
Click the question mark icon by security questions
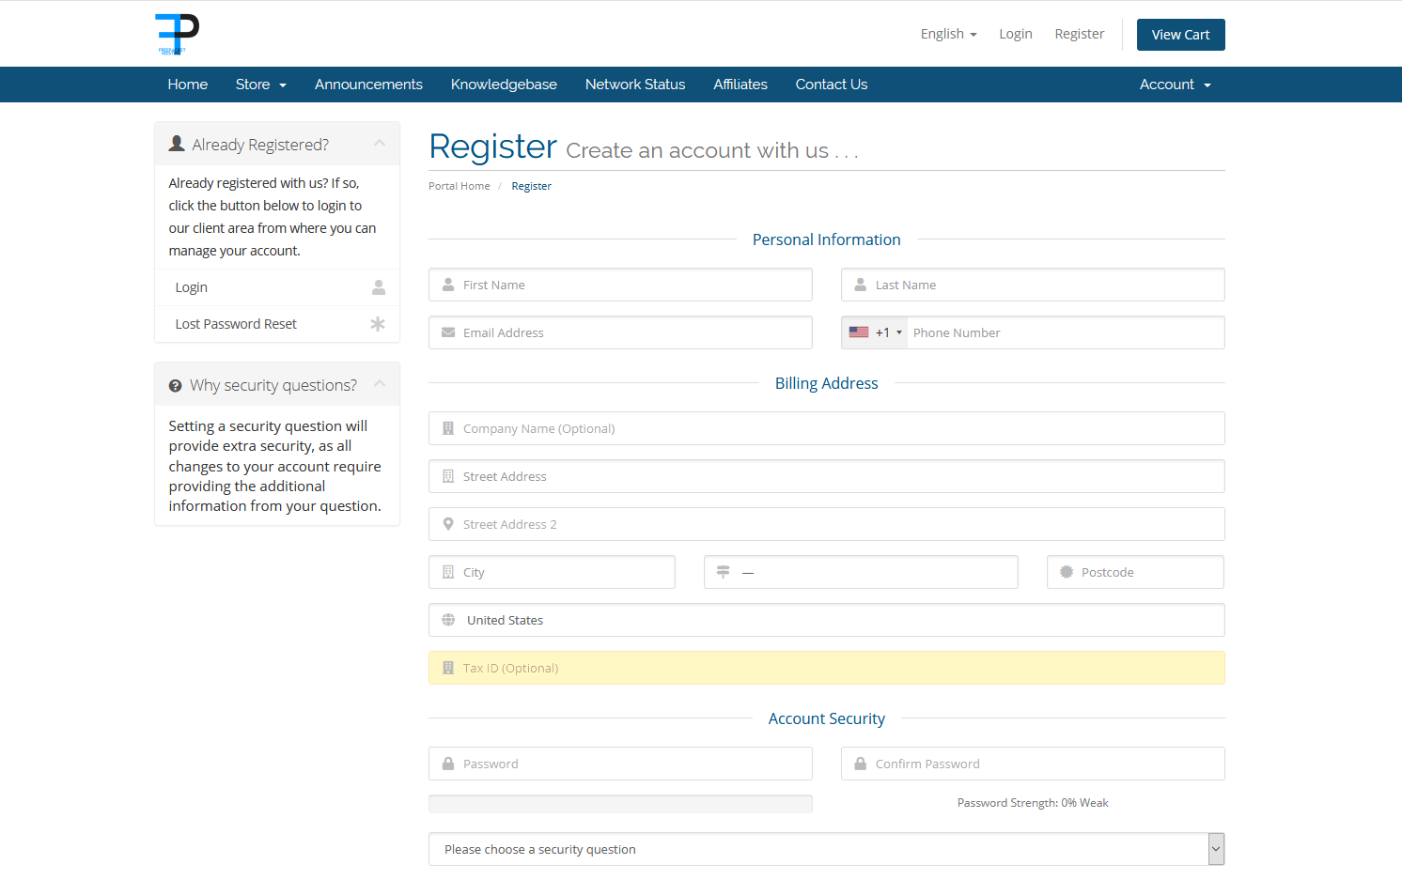coord(175,386)
